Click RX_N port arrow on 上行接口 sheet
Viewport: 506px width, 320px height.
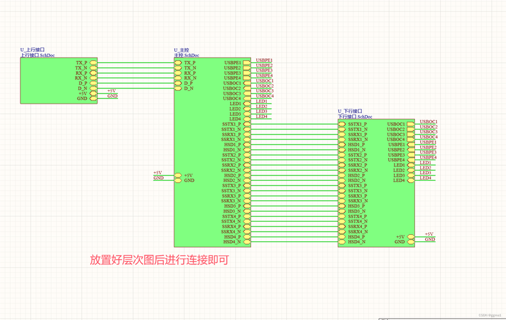tap(94, 77)
